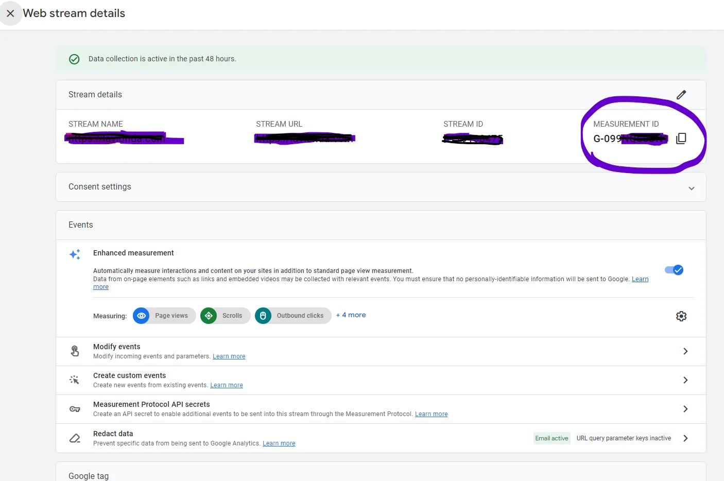Expand the Consent settings section

[x=692, y=188]
